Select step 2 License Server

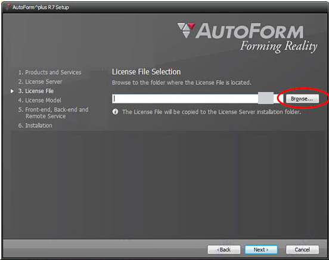tap(40, 82)
